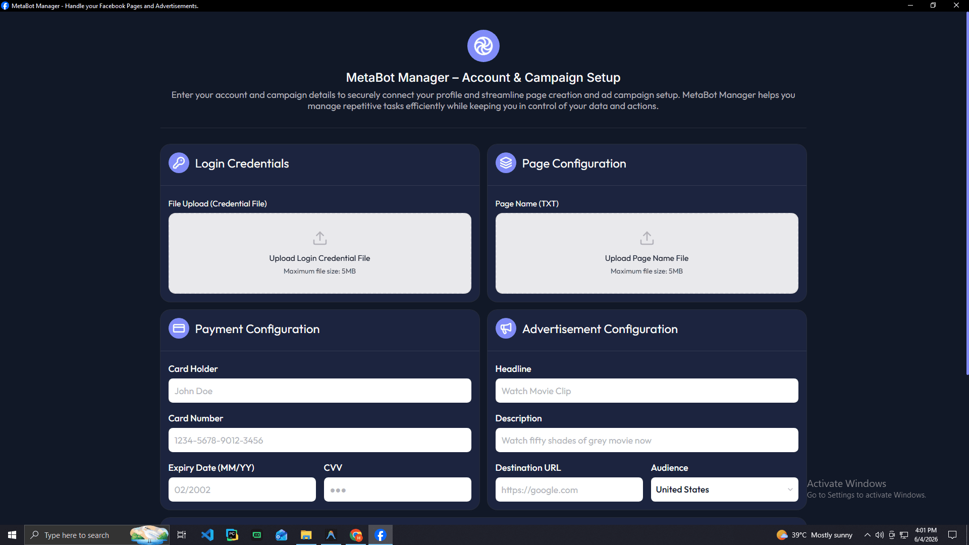Open PyCharm from the taskbar
Image resolution: width=969 pixels, height=545 pixels.
pos(232,535)
